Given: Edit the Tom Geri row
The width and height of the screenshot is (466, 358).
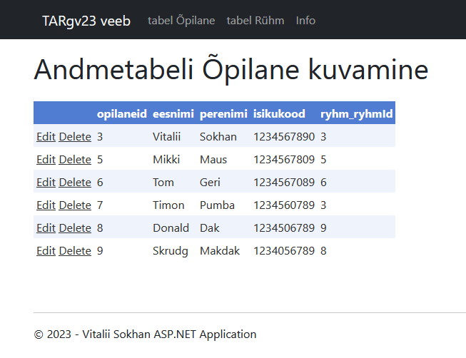Looking at the screenshot, I should tap(46, 182).
